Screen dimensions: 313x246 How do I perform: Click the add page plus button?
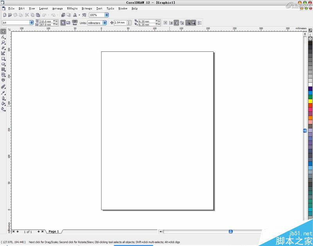[18, 231]
